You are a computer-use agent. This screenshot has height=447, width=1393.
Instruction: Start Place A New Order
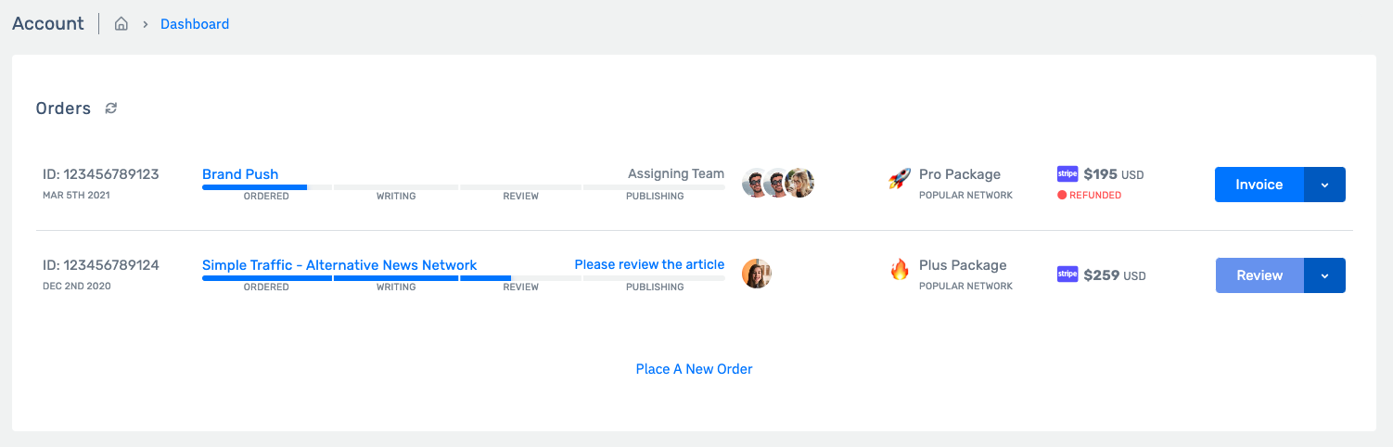click(694, 369)
